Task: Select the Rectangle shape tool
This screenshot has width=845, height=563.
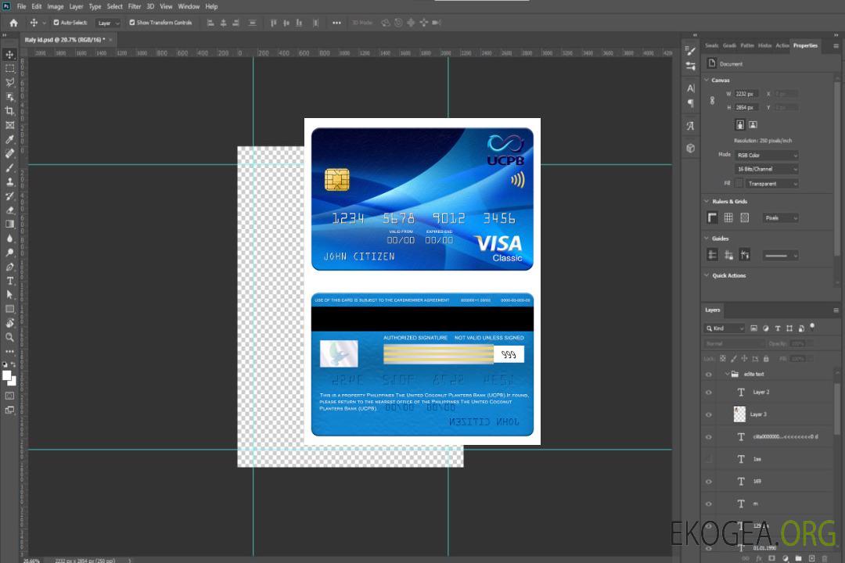Action: pos(9,309)
